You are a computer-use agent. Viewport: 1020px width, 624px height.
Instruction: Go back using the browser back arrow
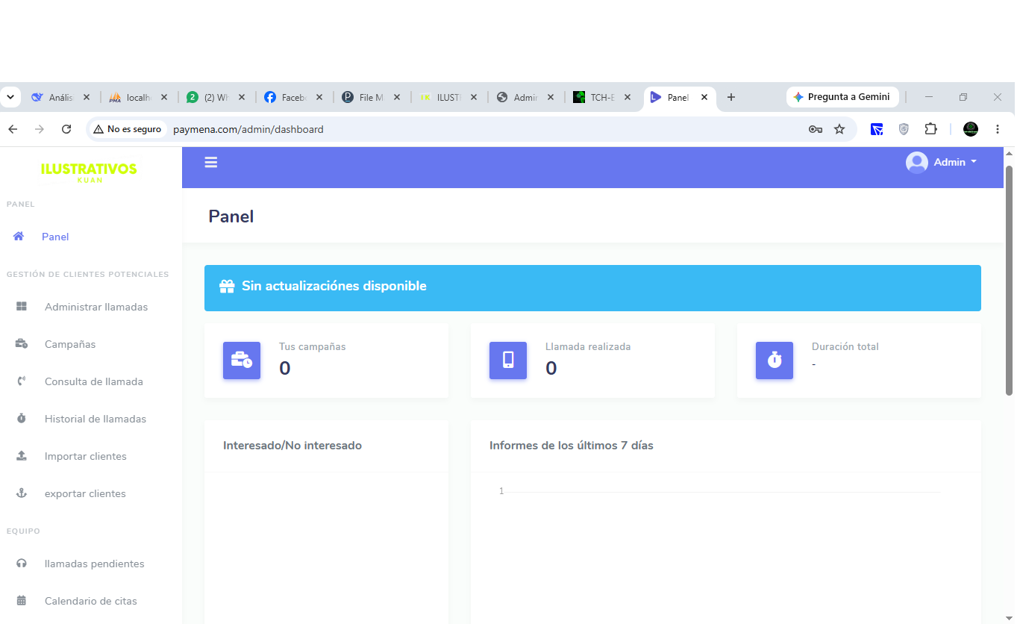click(x=13, y=129)
